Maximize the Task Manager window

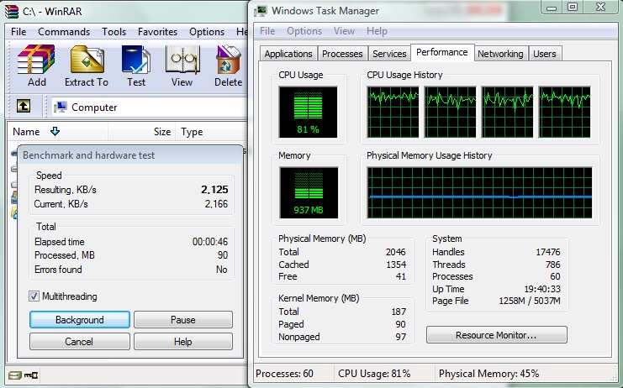[x=573, y=8]
